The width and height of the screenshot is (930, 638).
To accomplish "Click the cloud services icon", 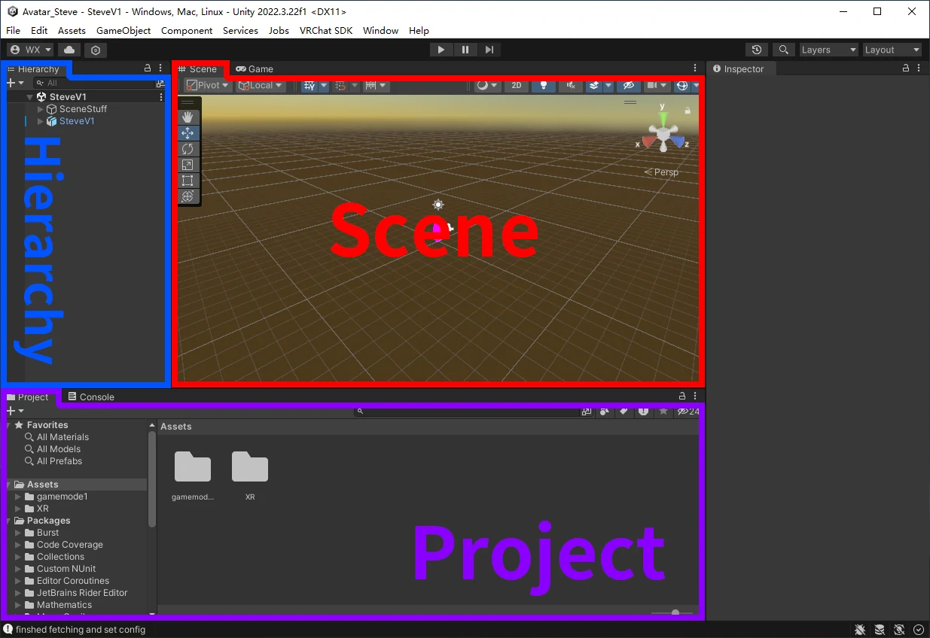I will tap(69, 50).
